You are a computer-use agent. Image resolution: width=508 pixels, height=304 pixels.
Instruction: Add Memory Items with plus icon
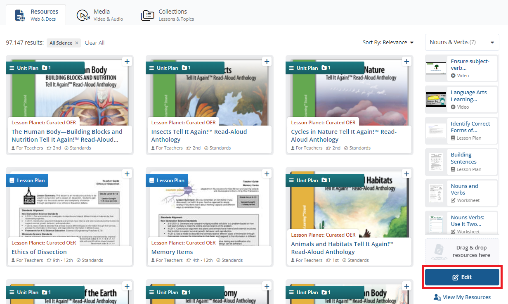click(x=267, y=174)
